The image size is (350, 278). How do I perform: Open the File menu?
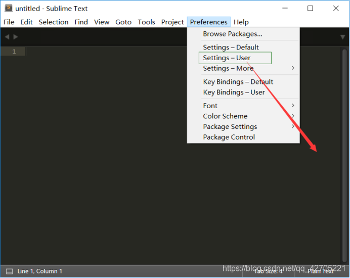(9, 22)
